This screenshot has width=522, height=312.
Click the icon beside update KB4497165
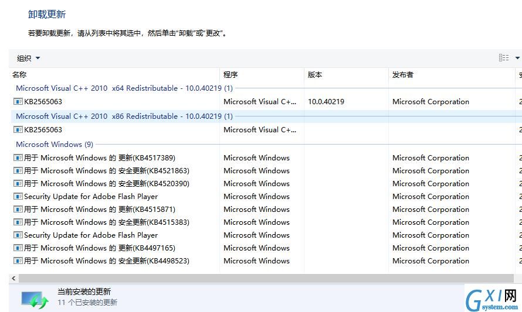click(x=18, y=248)
